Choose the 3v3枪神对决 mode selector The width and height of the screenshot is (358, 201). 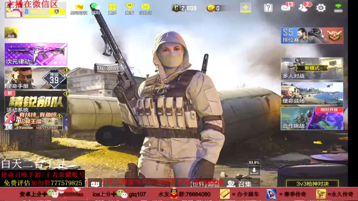click(312, 184)
